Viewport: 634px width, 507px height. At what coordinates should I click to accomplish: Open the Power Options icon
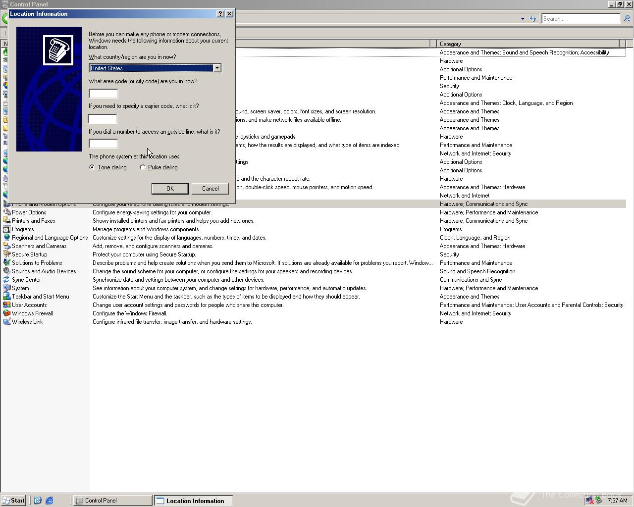tap(6, 212)
